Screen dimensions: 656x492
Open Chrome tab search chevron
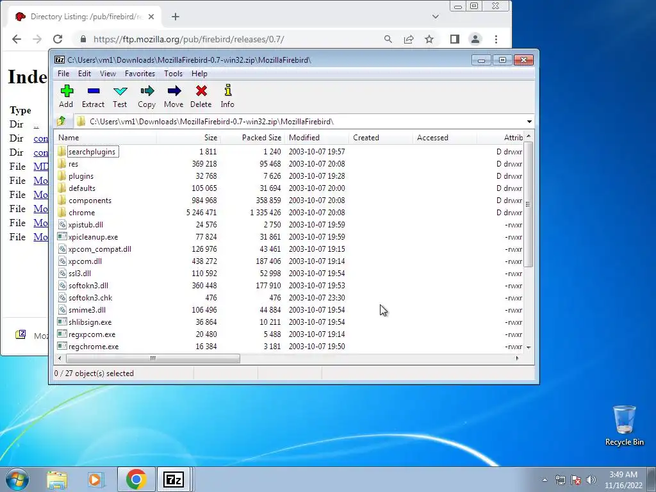(x=436, y=17)
